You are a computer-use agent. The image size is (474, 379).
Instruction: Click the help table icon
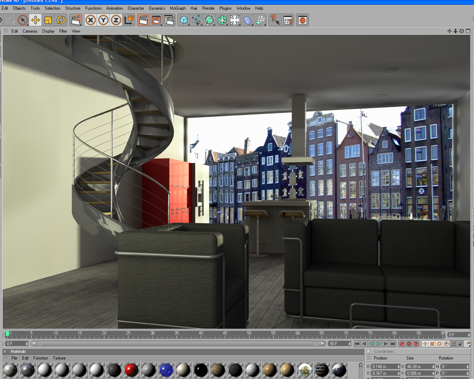[x=288, y=20]
